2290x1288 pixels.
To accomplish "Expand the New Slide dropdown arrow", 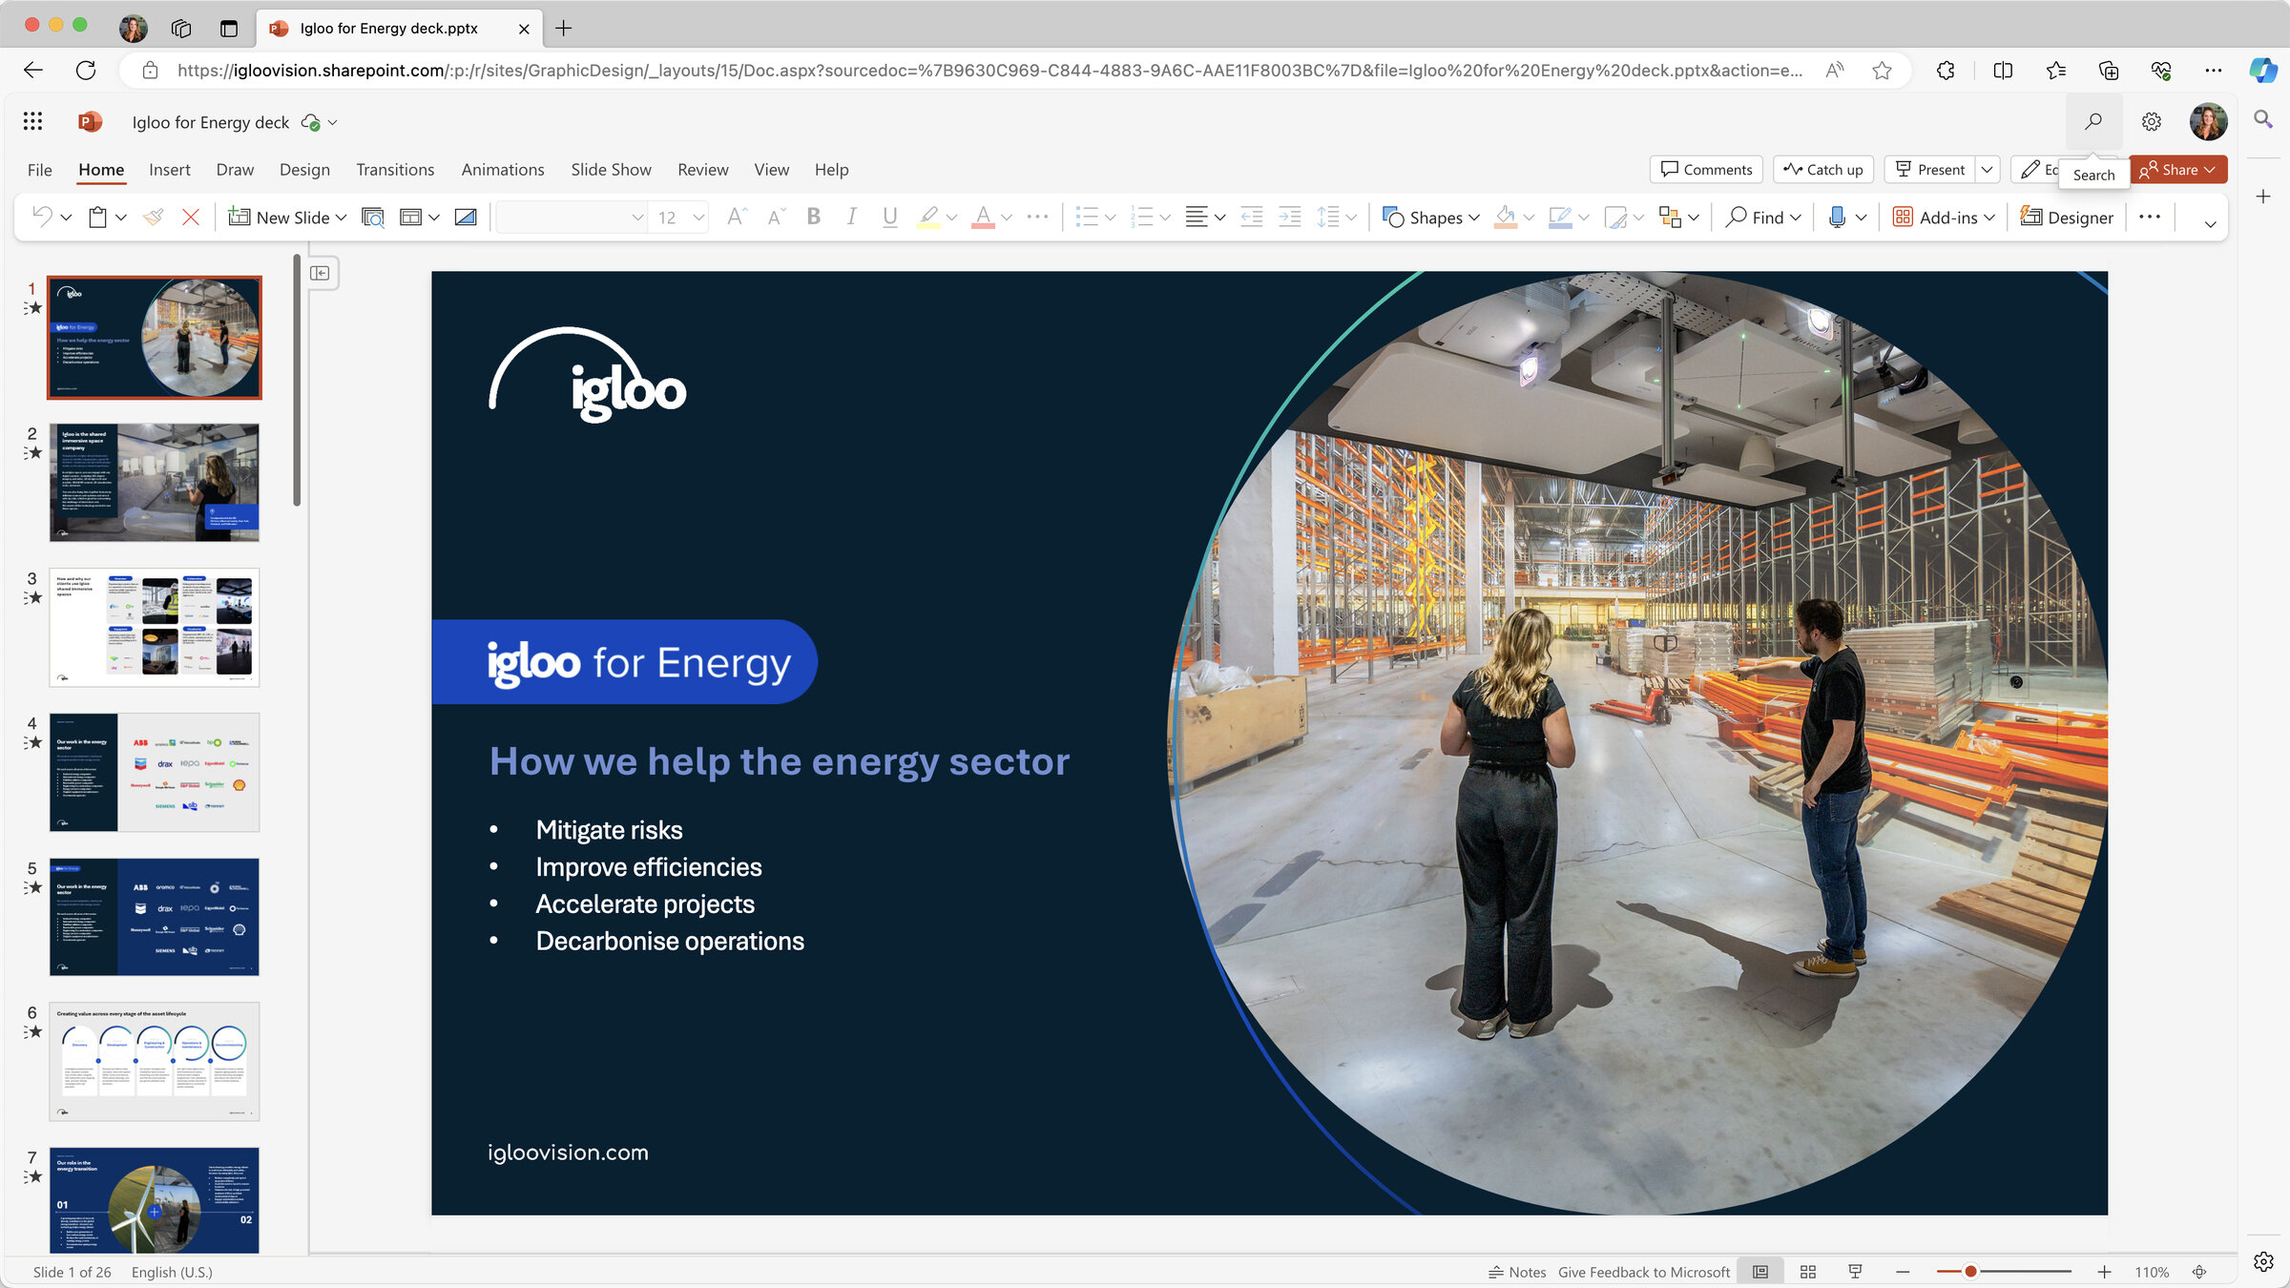I will [342, 218].
